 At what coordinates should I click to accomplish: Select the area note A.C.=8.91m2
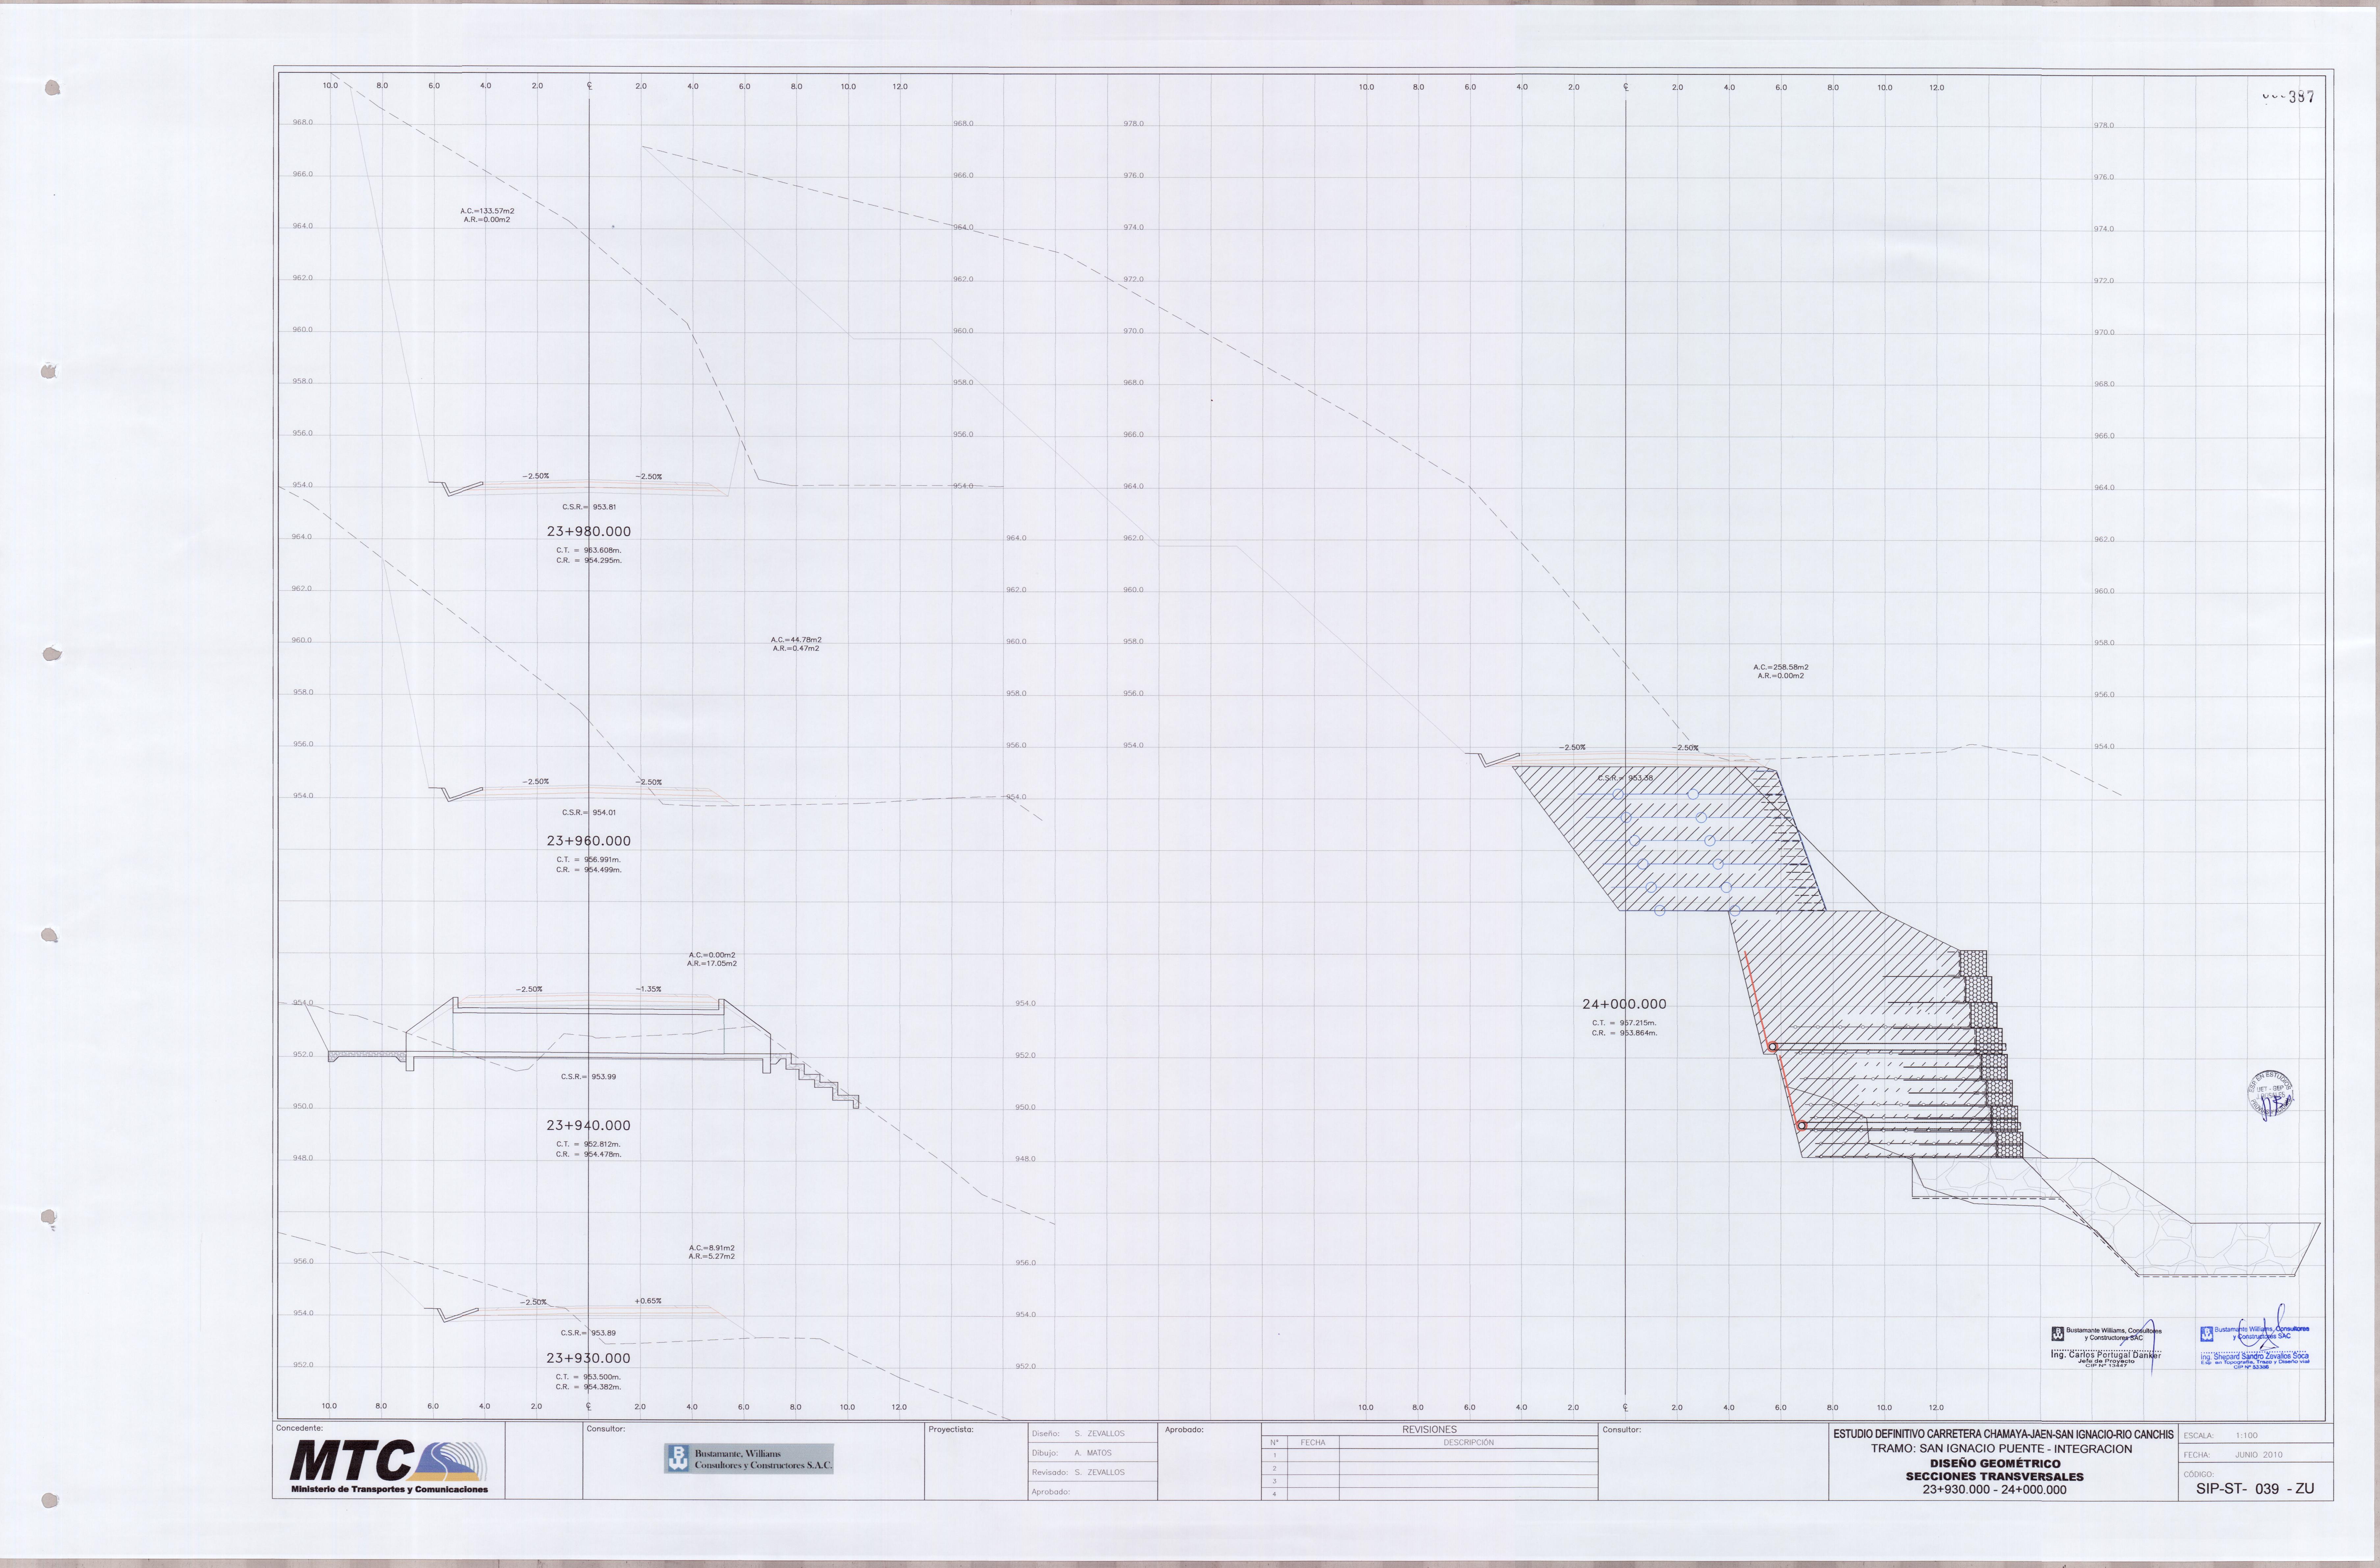coord(712,1248)
